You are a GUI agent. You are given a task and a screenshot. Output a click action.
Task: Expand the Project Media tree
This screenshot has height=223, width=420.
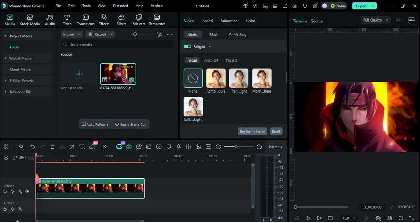click(5, 36)
